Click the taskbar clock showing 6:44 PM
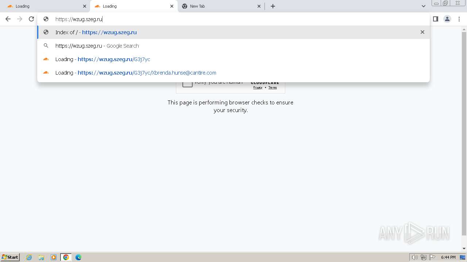The width and height of the screenshot is (467, 262). point(448,257)
